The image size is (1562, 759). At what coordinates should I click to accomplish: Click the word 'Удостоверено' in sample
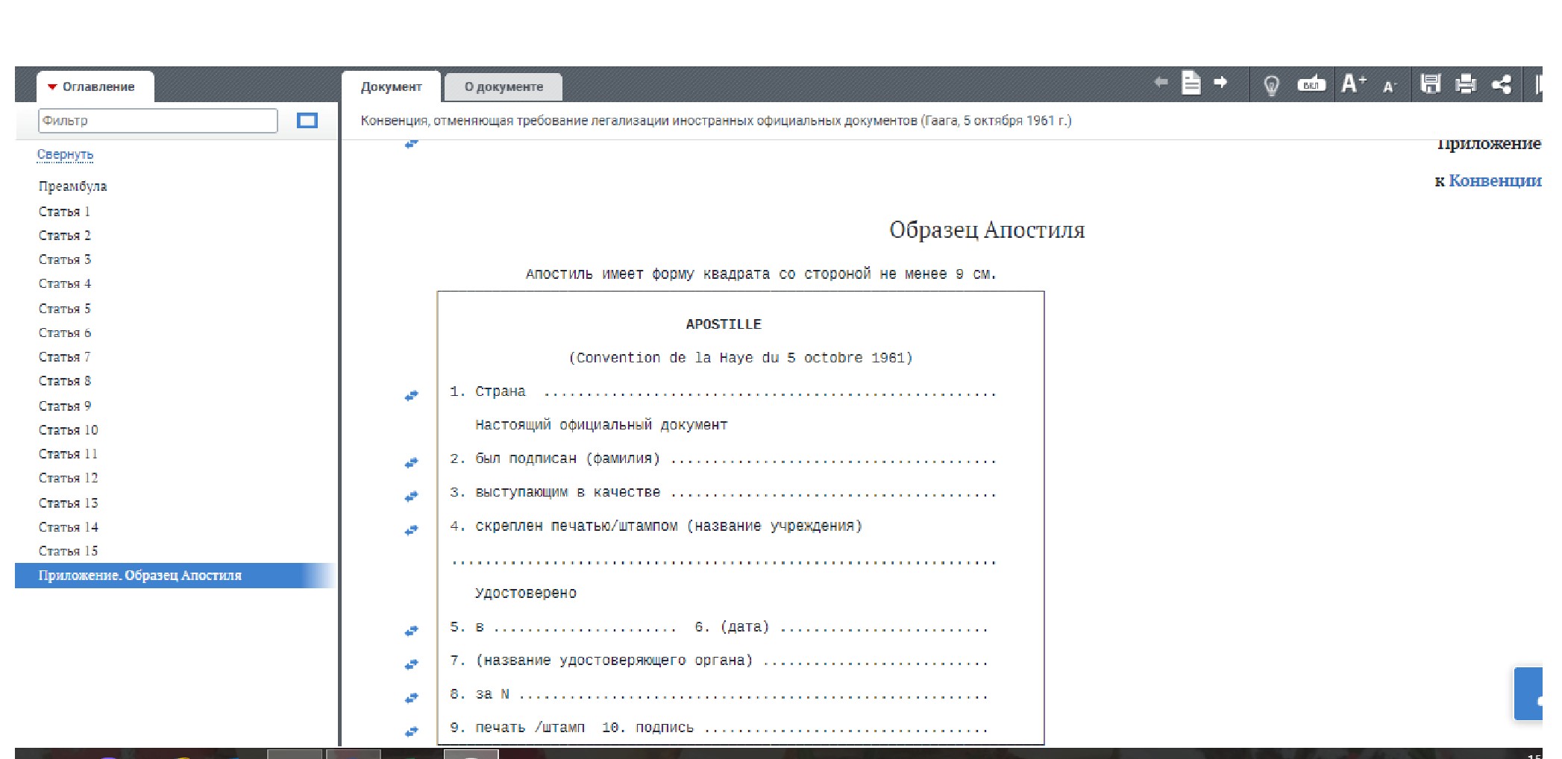point(525,593)
